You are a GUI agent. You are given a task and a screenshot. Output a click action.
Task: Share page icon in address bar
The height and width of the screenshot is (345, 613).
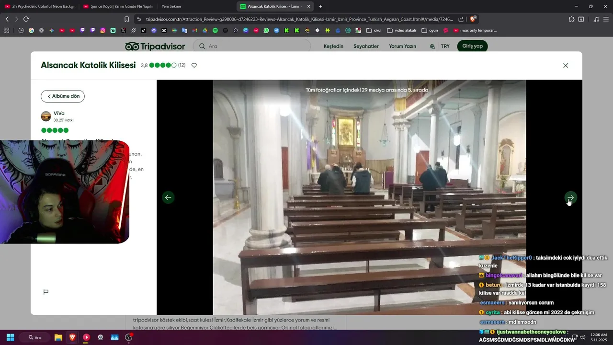tap(461, 19)
